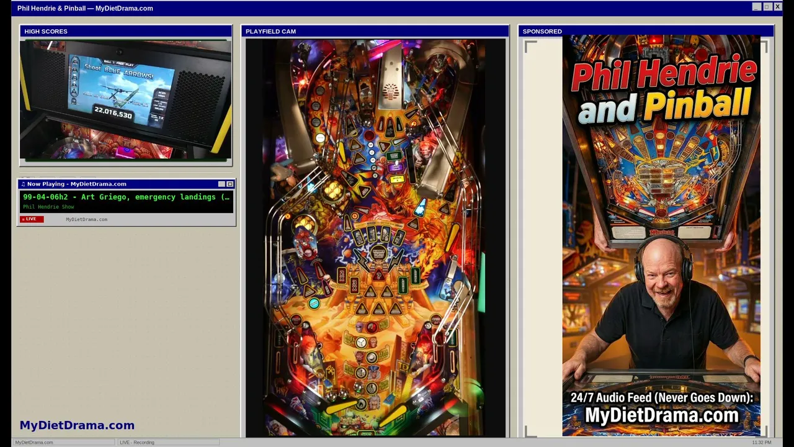Click the 'LIVE - Recording' status bar entry
Viewport: 794px width, 447px height.
pyautogui.click(x=167, y=442)
